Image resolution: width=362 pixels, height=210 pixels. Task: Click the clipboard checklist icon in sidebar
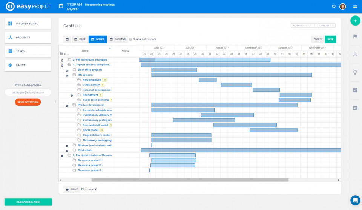pos(355,90)
